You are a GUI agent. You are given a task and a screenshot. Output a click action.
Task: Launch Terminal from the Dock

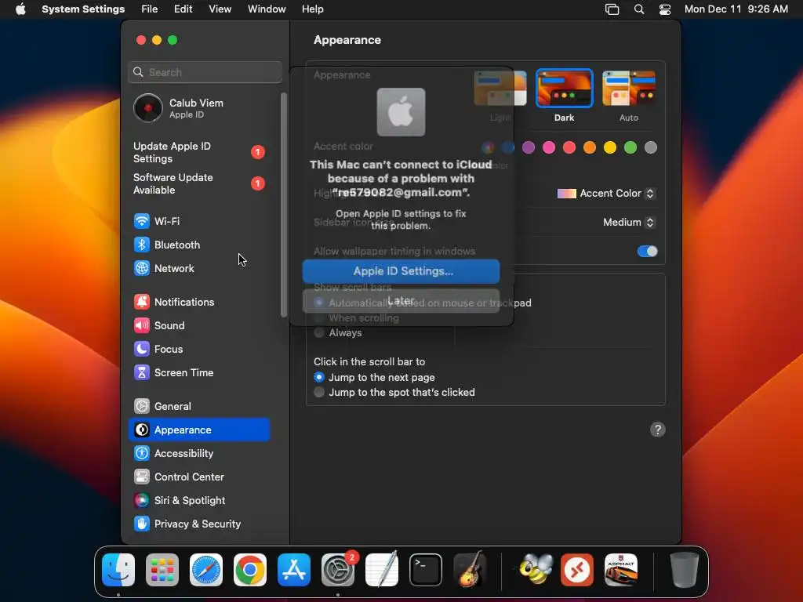click(426, 570)
